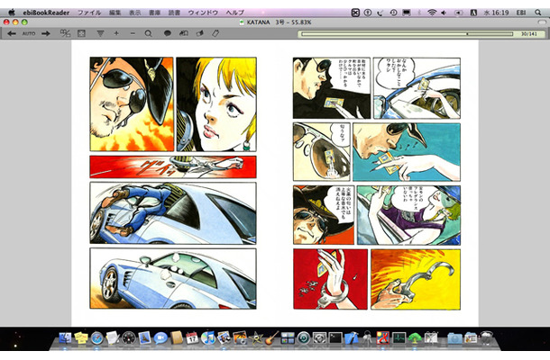
Task: Open the ebiBookReader application menu
Action: click(46, 13)
